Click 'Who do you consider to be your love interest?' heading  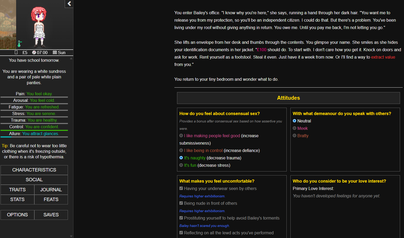point(339,181)
